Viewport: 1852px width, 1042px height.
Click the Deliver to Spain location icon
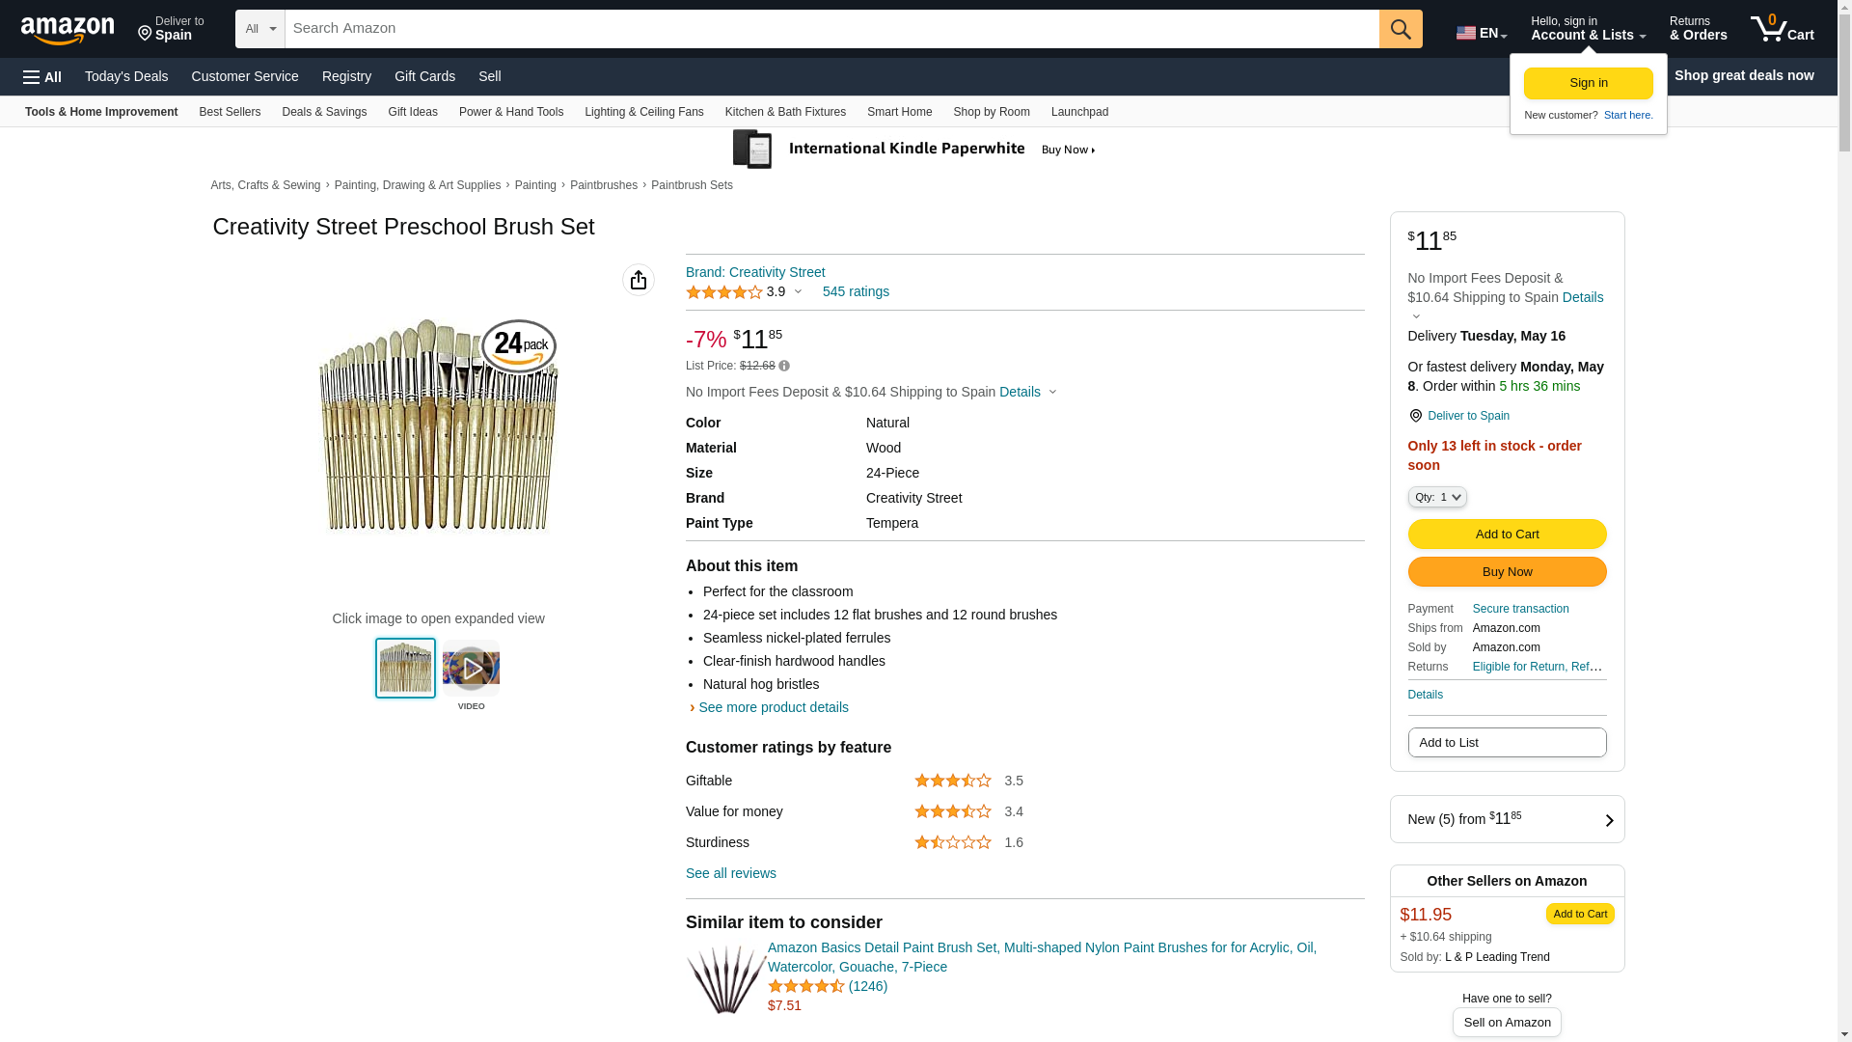(x=1416, y=416)
